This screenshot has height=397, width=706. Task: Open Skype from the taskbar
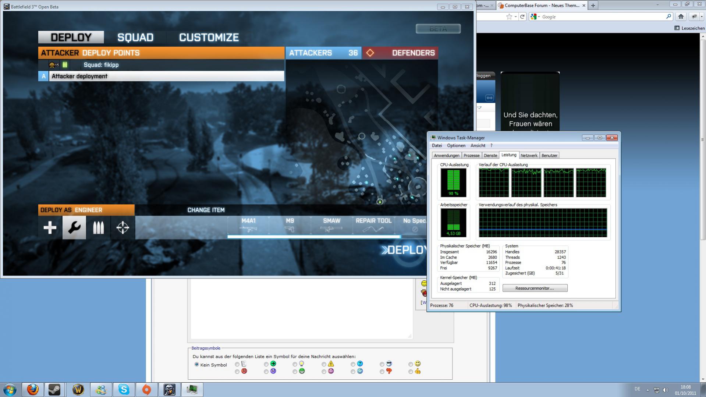click(124, 389)
